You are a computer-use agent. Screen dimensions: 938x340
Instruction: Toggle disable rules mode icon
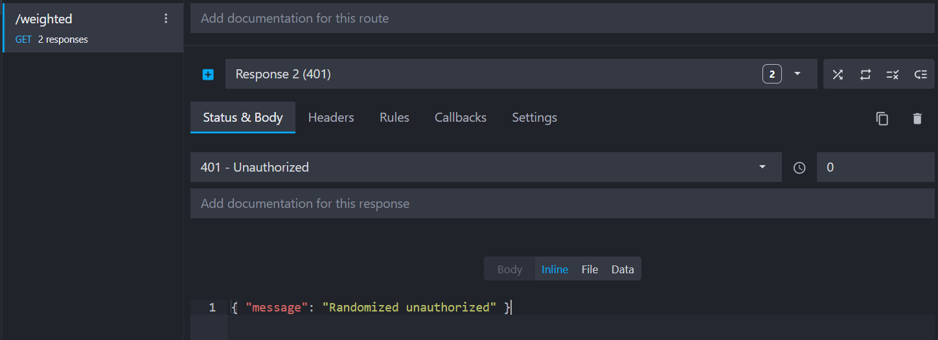893,74
